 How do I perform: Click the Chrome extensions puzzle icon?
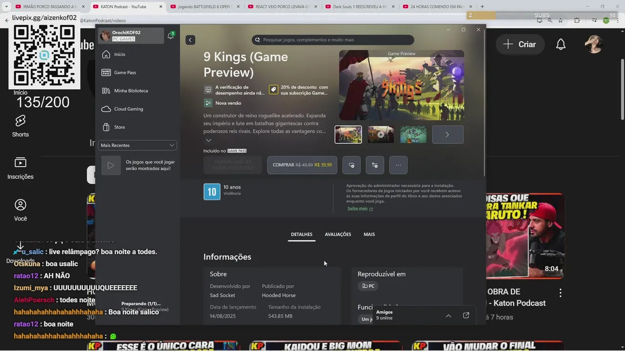point(577,20)
